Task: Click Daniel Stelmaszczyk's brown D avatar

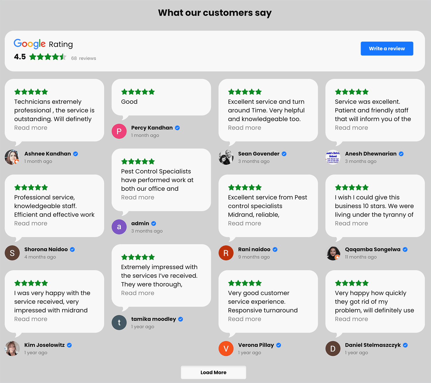Action: [x=333, y=349]
